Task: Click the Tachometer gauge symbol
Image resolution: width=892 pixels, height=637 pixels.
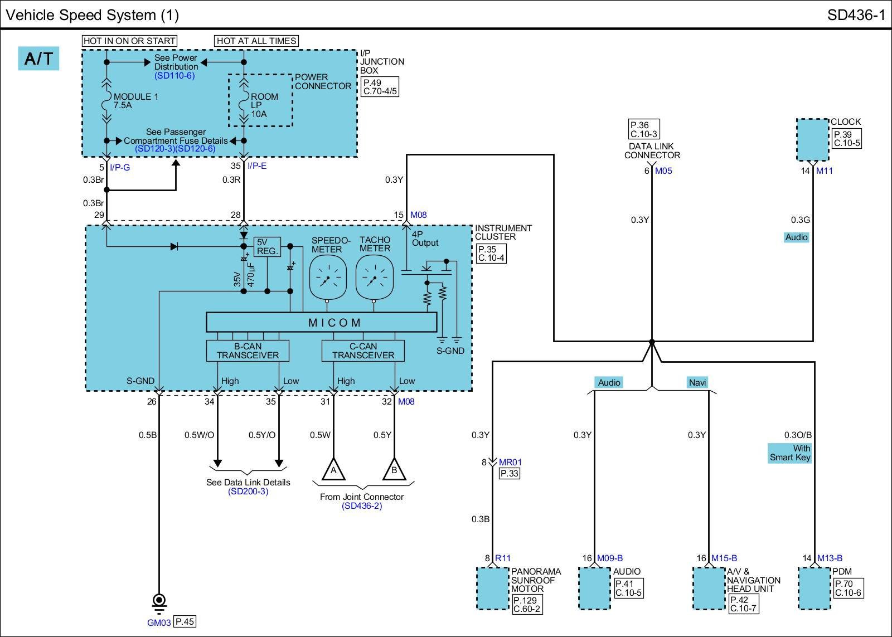Action: pyautogui.click(x=374, y=277)
